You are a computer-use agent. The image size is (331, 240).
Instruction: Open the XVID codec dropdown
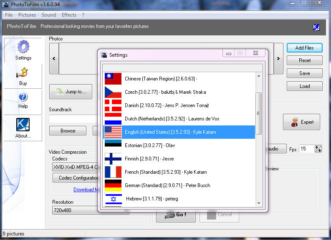tap(75, 167)
